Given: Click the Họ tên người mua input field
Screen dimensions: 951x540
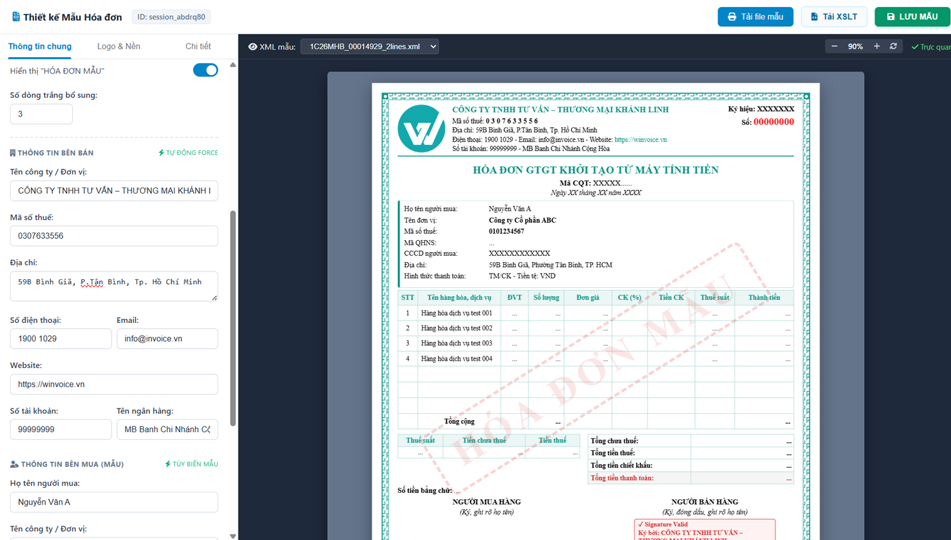Looking at the screenshot, I should click(x=114, y=502).
